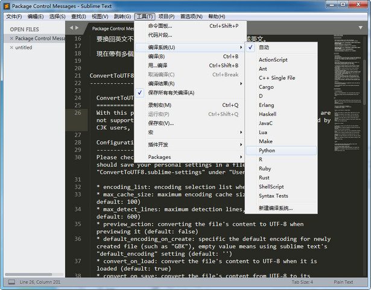Go to next tab with right arrow

pos(77,28)
